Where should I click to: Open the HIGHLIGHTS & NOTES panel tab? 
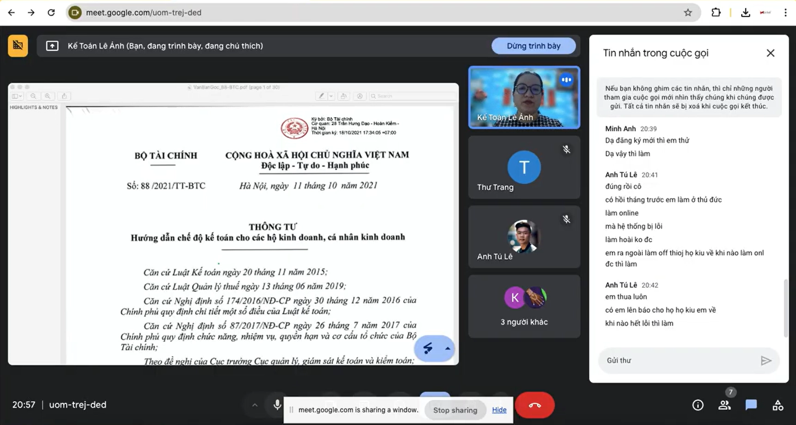34,107
